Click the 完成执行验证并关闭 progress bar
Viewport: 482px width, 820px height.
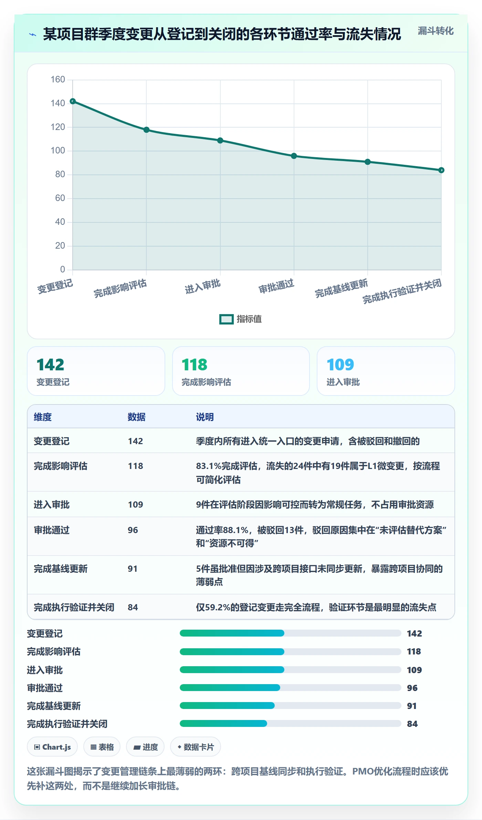[x=290, y=723]
